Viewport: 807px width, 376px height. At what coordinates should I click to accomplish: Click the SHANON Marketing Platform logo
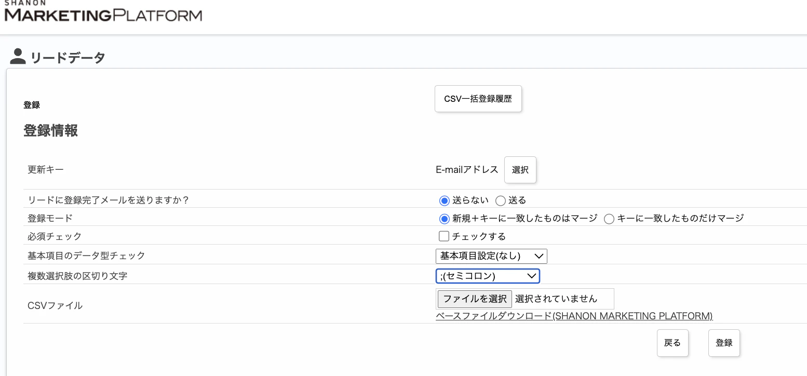103,11
